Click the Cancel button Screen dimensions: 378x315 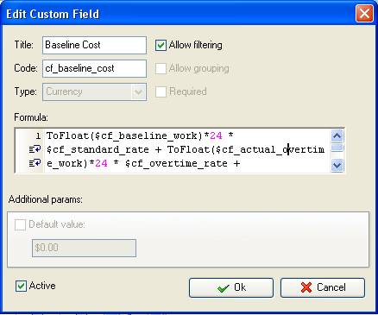(x=323, y=287)
